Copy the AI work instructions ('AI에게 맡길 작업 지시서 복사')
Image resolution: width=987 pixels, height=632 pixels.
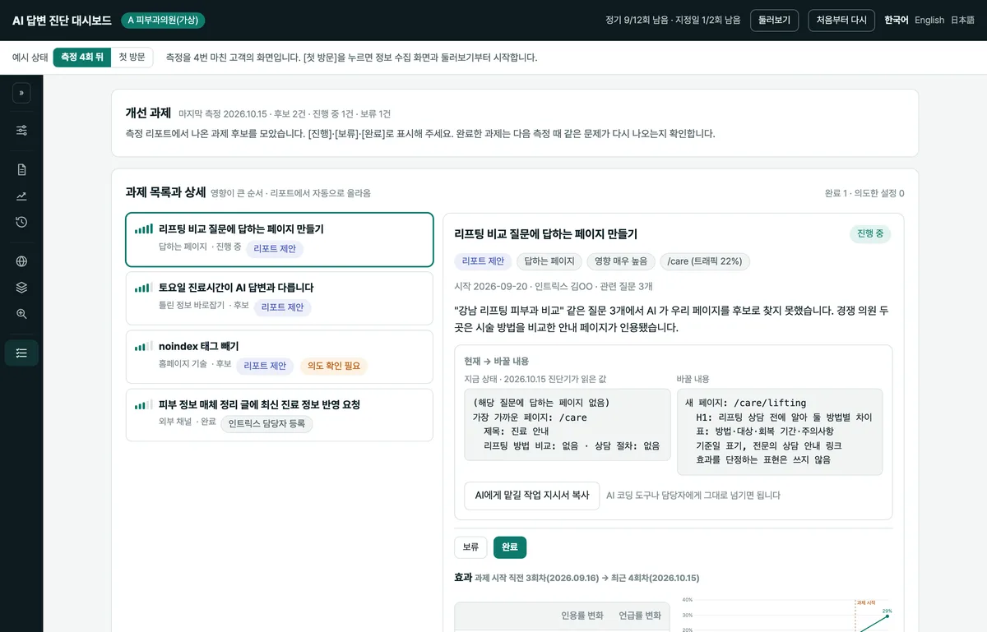532,496
